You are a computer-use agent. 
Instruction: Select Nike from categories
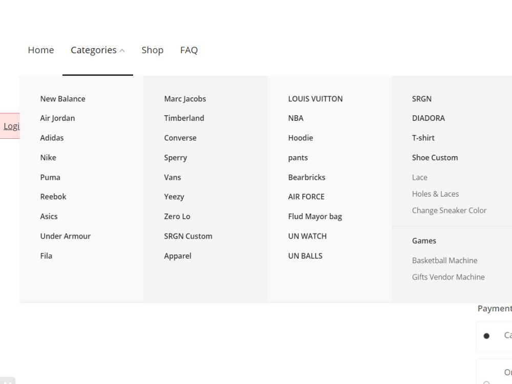(x=48, y=157)
